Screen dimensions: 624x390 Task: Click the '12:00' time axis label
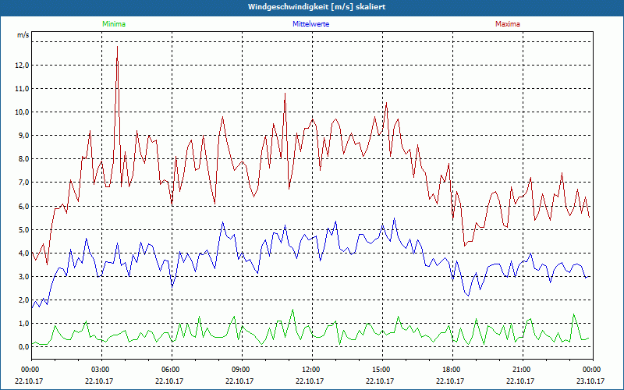coord(312,370)
